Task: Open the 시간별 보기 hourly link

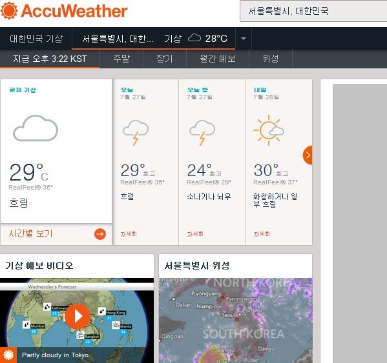Action: click(x=30, y=233)
